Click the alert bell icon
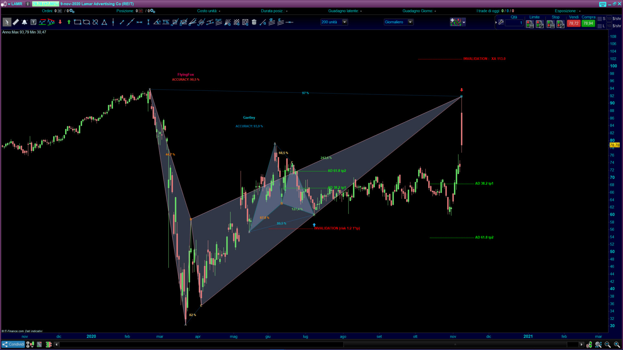623x350 pixels. pos(24,22)
